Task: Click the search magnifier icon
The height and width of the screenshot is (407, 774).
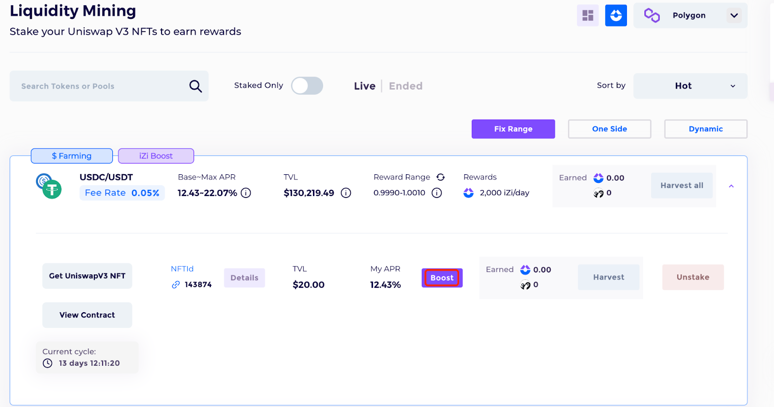Action: click(195, 86)
